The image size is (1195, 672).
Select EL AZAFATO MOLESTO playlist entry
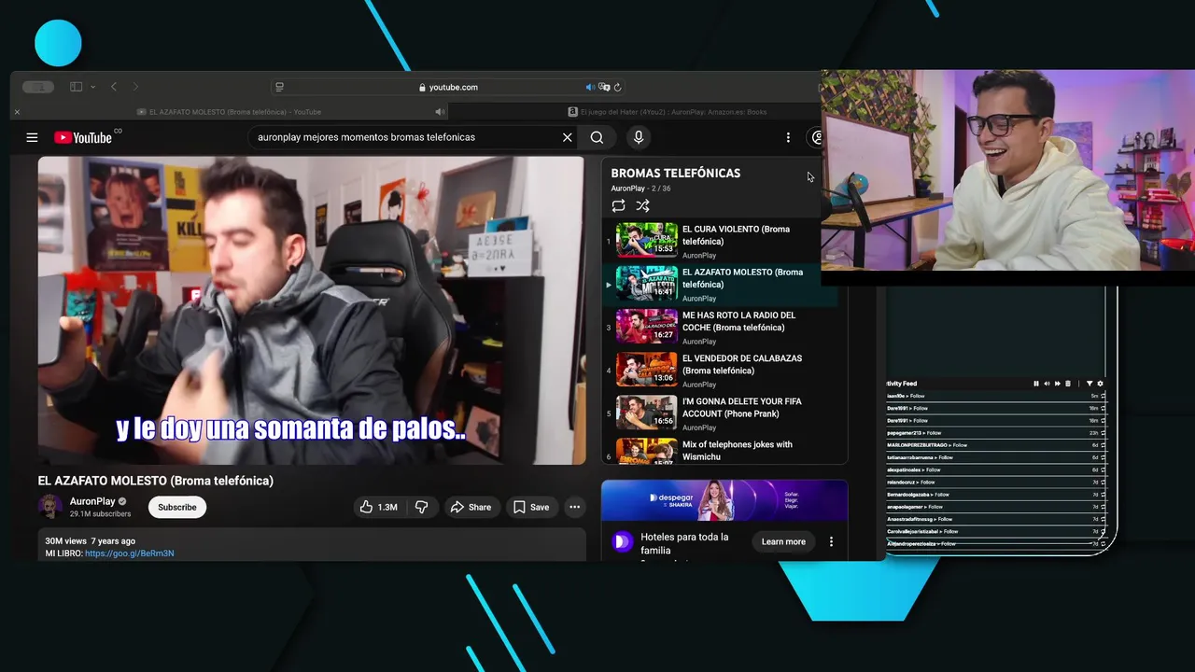tap(721, 284)
